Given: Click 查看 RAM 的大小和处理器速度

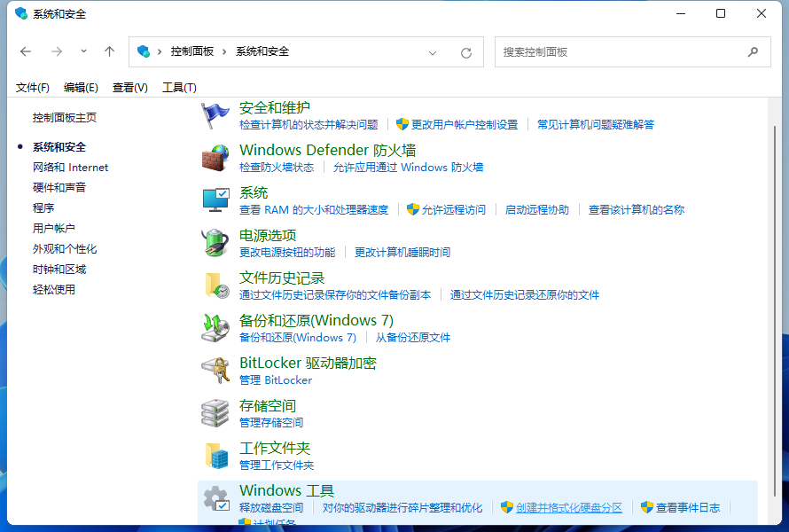Looking at the screenshot, I should pos(314,210).
